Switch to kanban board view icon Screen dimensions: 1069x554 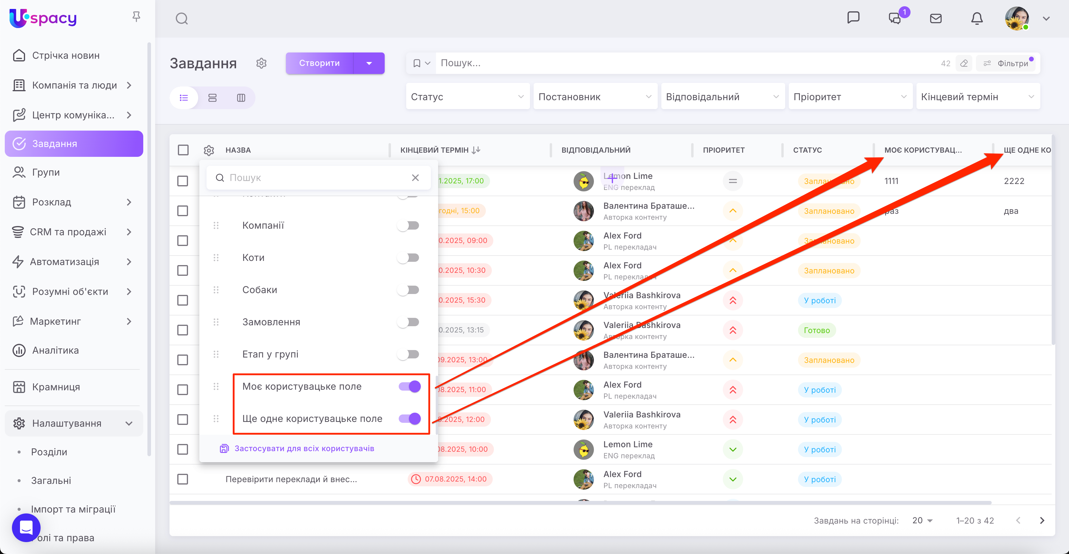[x=241, y=98]
